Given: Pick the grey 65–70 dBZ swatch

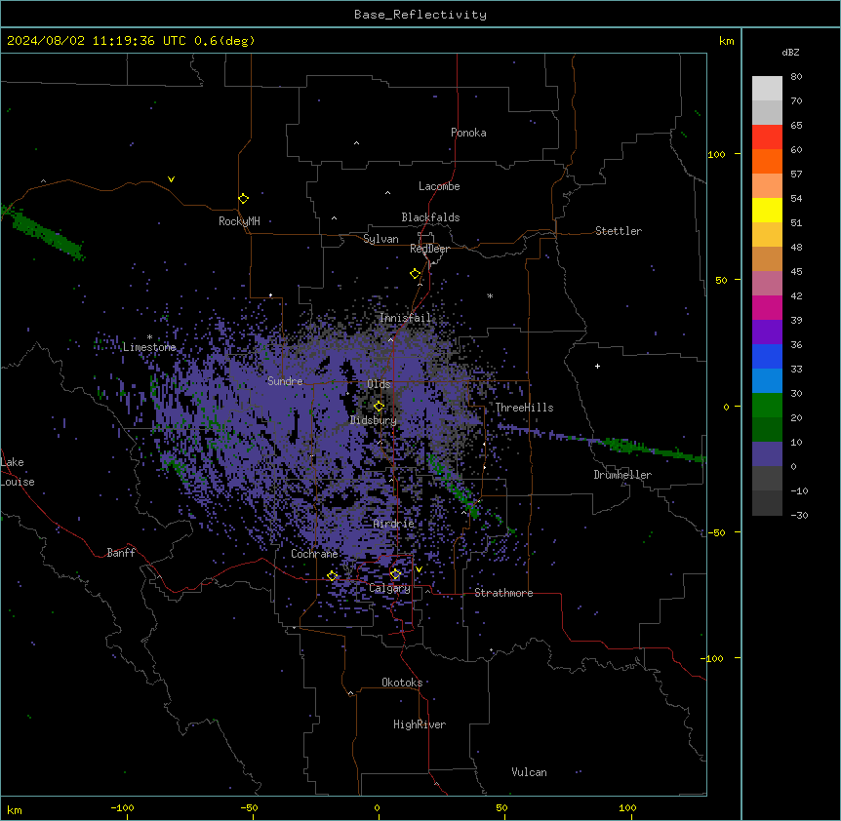Looking at the screenshot, I should pyautogui.click(x=767, y=112).
